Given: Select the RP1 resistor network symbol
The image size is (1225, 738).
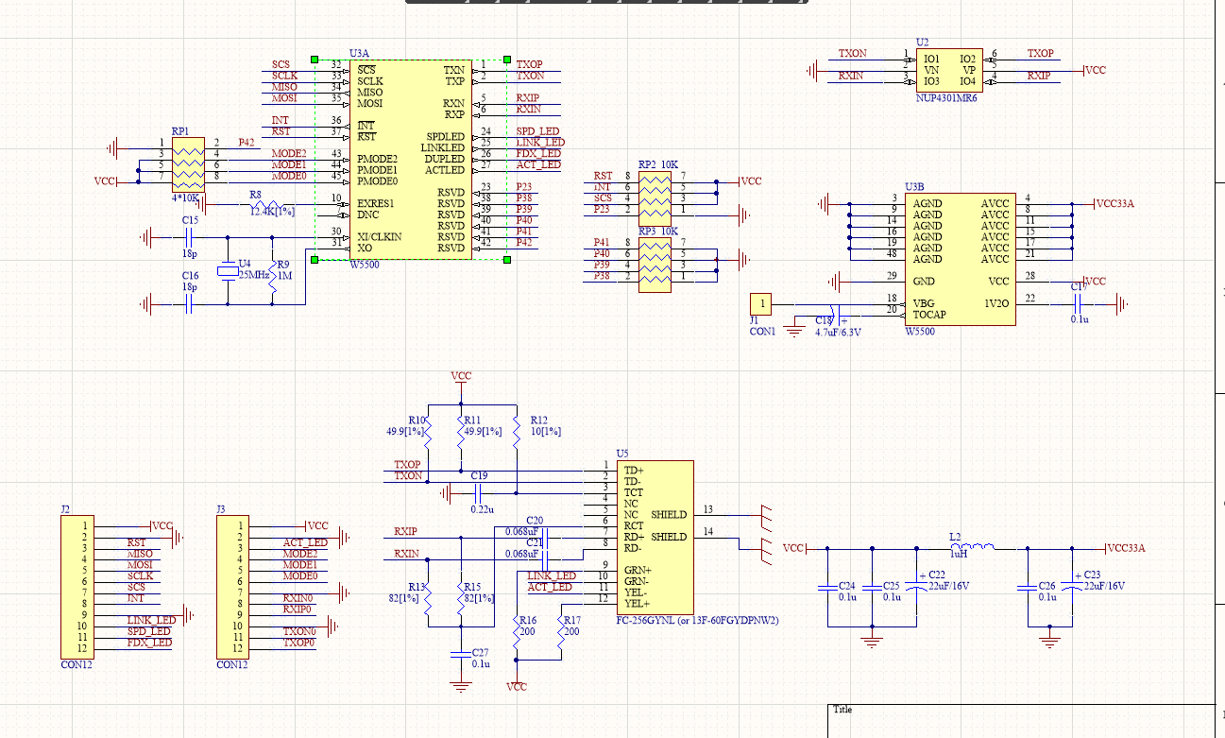Looking at the screenshot, I should click(189, 165).
